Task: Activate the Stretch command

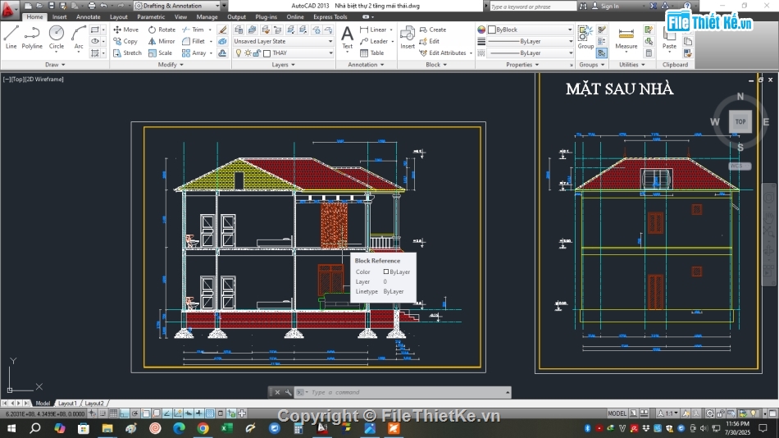Action: (x=127, y=52)
